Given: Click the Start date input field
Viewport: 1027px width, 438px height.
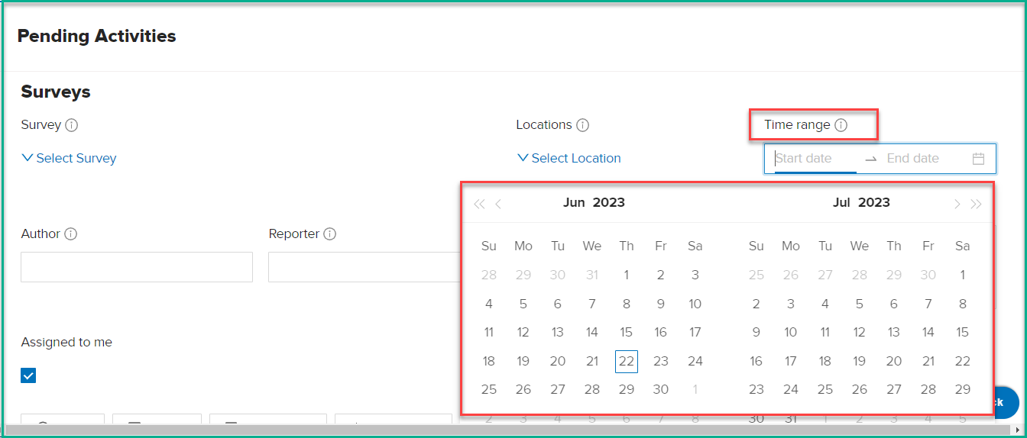Looking at the screenshot, I should (815, 159).
